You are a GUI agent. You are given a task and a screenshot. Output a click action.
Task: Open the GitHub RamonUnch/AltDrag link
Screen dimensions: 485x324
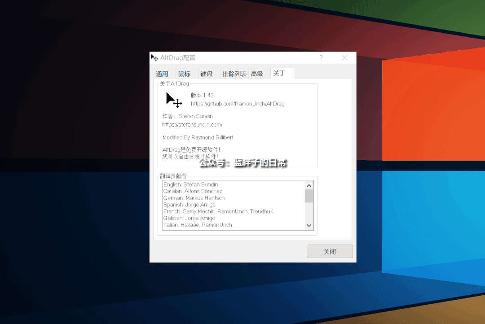(238, 104)
